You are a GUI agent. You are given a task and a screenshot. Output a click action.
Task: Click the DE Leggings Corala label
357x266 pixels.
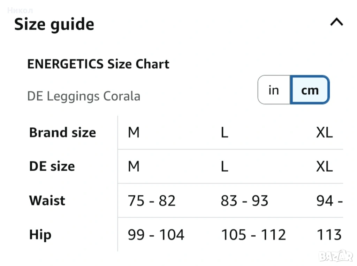[84, 96]
